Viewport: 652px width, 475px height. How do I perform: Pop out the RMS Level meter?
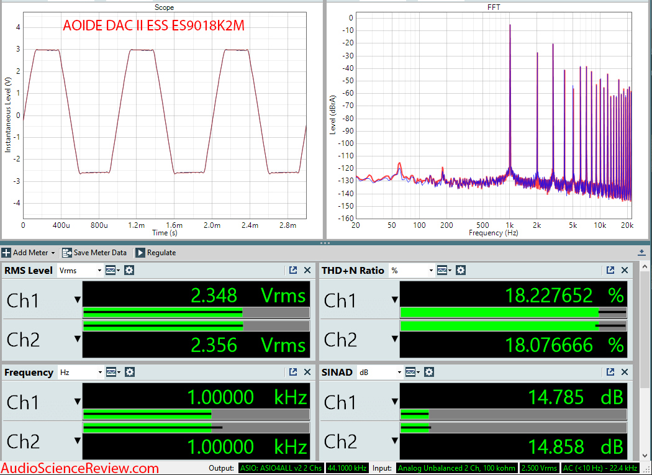pyautogui.click(x=293, y=270)
